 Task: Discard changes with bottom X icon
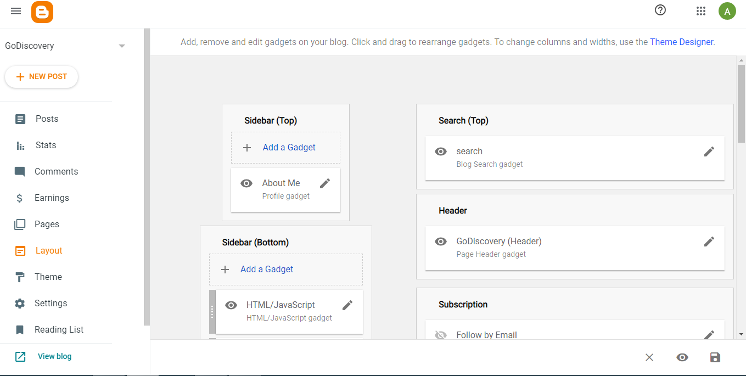pyautogui.click(x=649, y=357)
